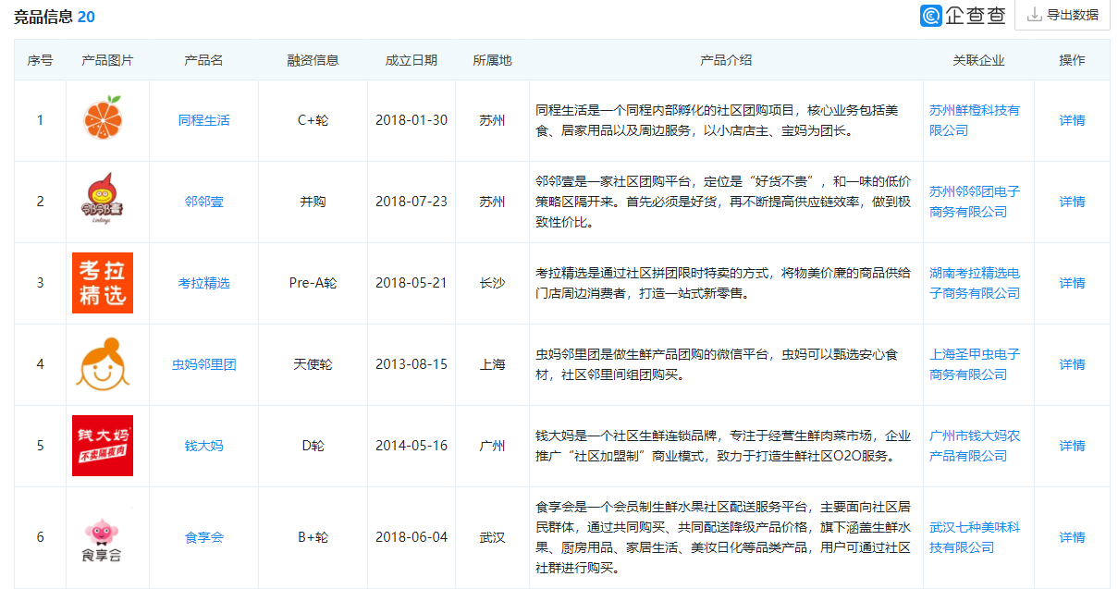Image resolution: width=1118 pixels, height=589 pixels.
Task: Select the 广州 location cell
Action: [492, 446]
